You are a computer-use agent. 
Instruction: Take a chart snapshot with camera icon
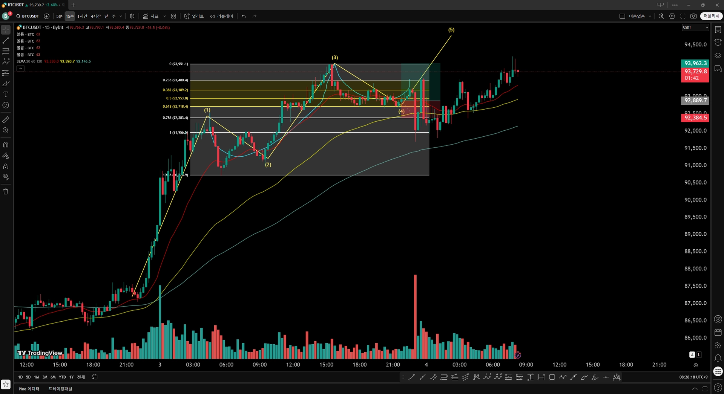pos(693,16)
